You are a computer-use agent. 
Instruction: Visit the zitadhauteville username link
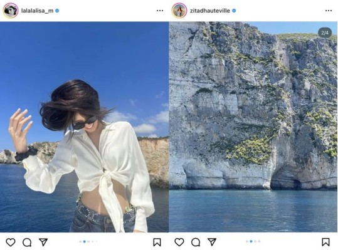(209, 11)
